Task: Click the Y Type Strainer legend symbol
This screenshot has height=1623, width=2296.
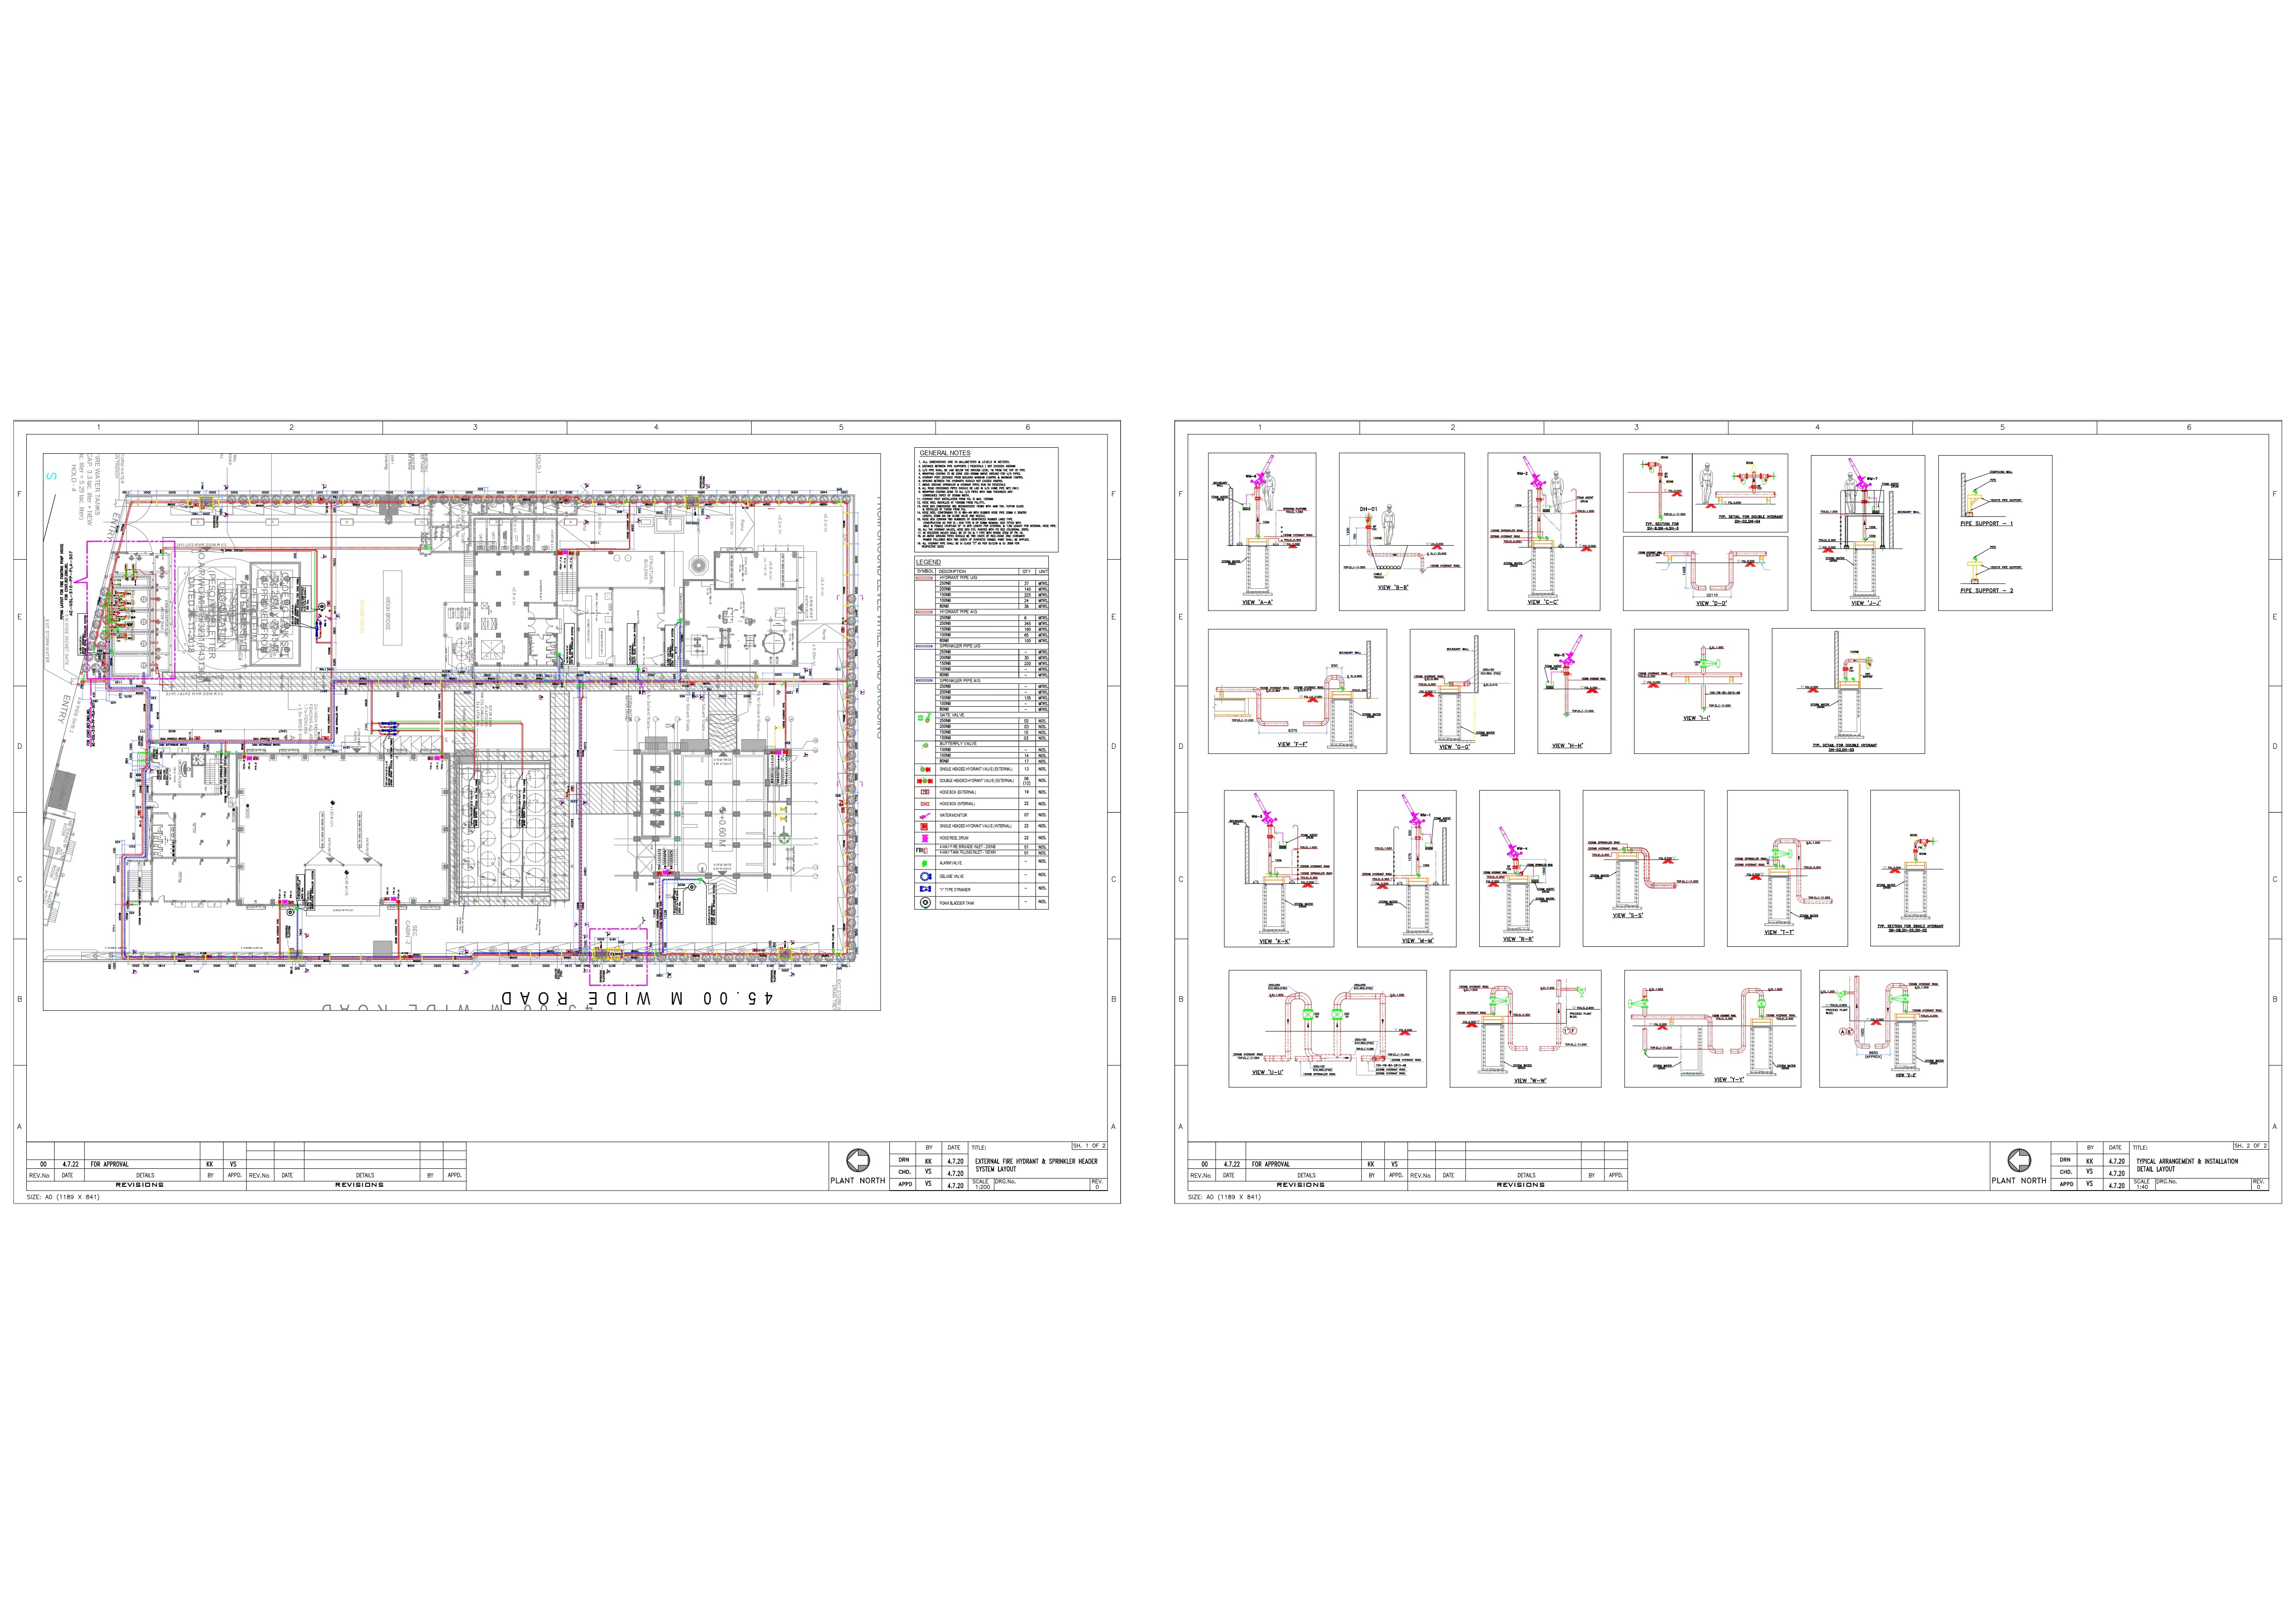Action: tap(925, 889)
